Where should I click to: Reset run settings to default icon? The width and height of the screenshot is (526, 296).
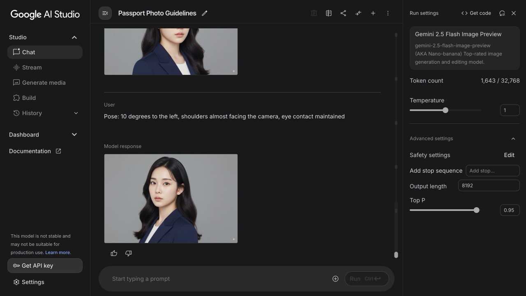click(502, 13)
